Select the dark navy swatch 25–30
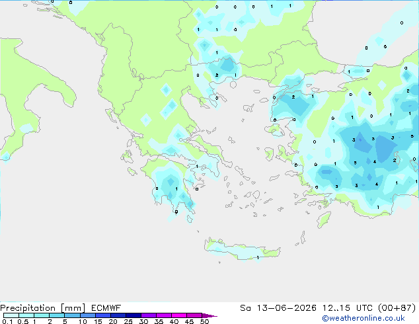This screenshot has height=324, width=419. pos(133,315)
